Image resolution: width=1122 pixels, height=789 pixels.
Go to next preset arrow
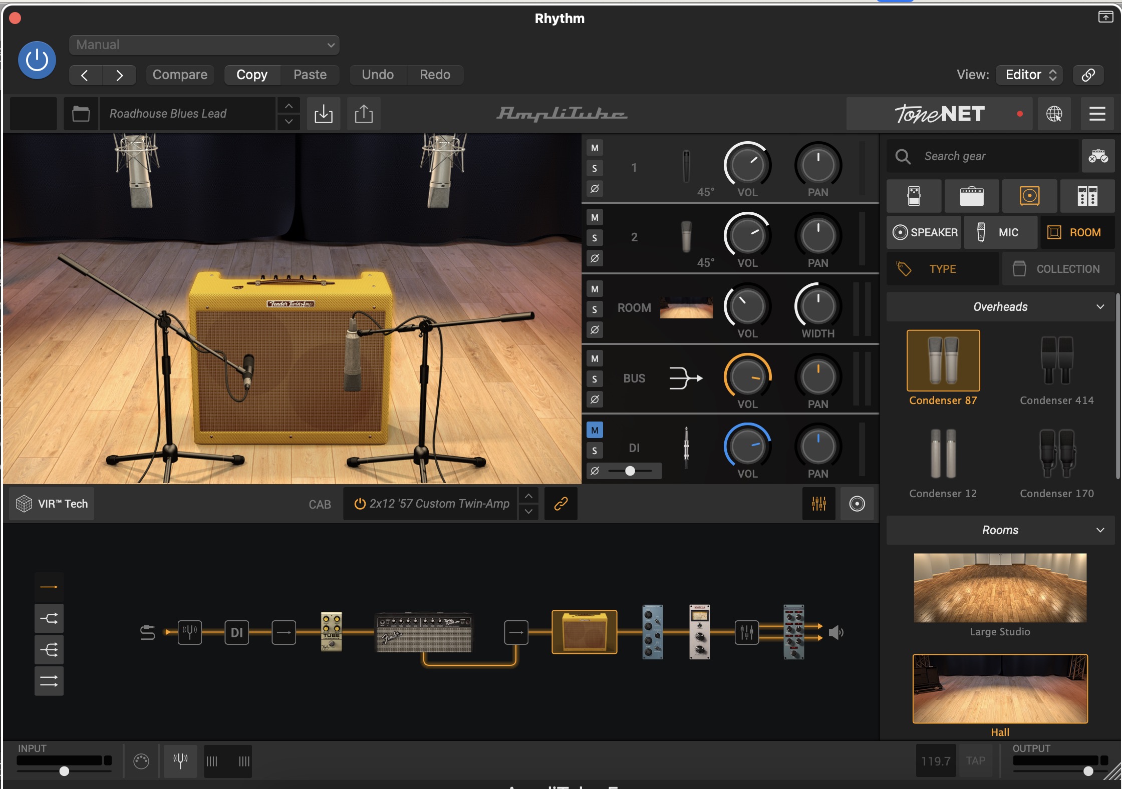(119, 75)
